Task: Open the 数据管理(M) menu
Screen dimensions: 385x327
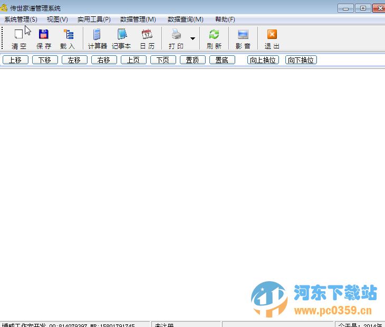Action: [x=138, y=19]
